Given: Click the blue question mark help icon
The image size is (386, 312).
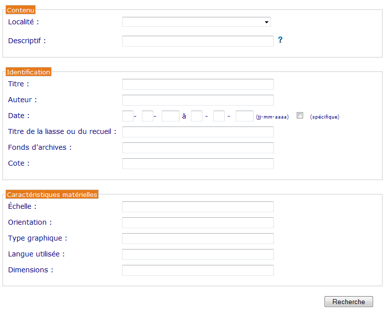Looking at the screenshot, I should pos(280,40).
